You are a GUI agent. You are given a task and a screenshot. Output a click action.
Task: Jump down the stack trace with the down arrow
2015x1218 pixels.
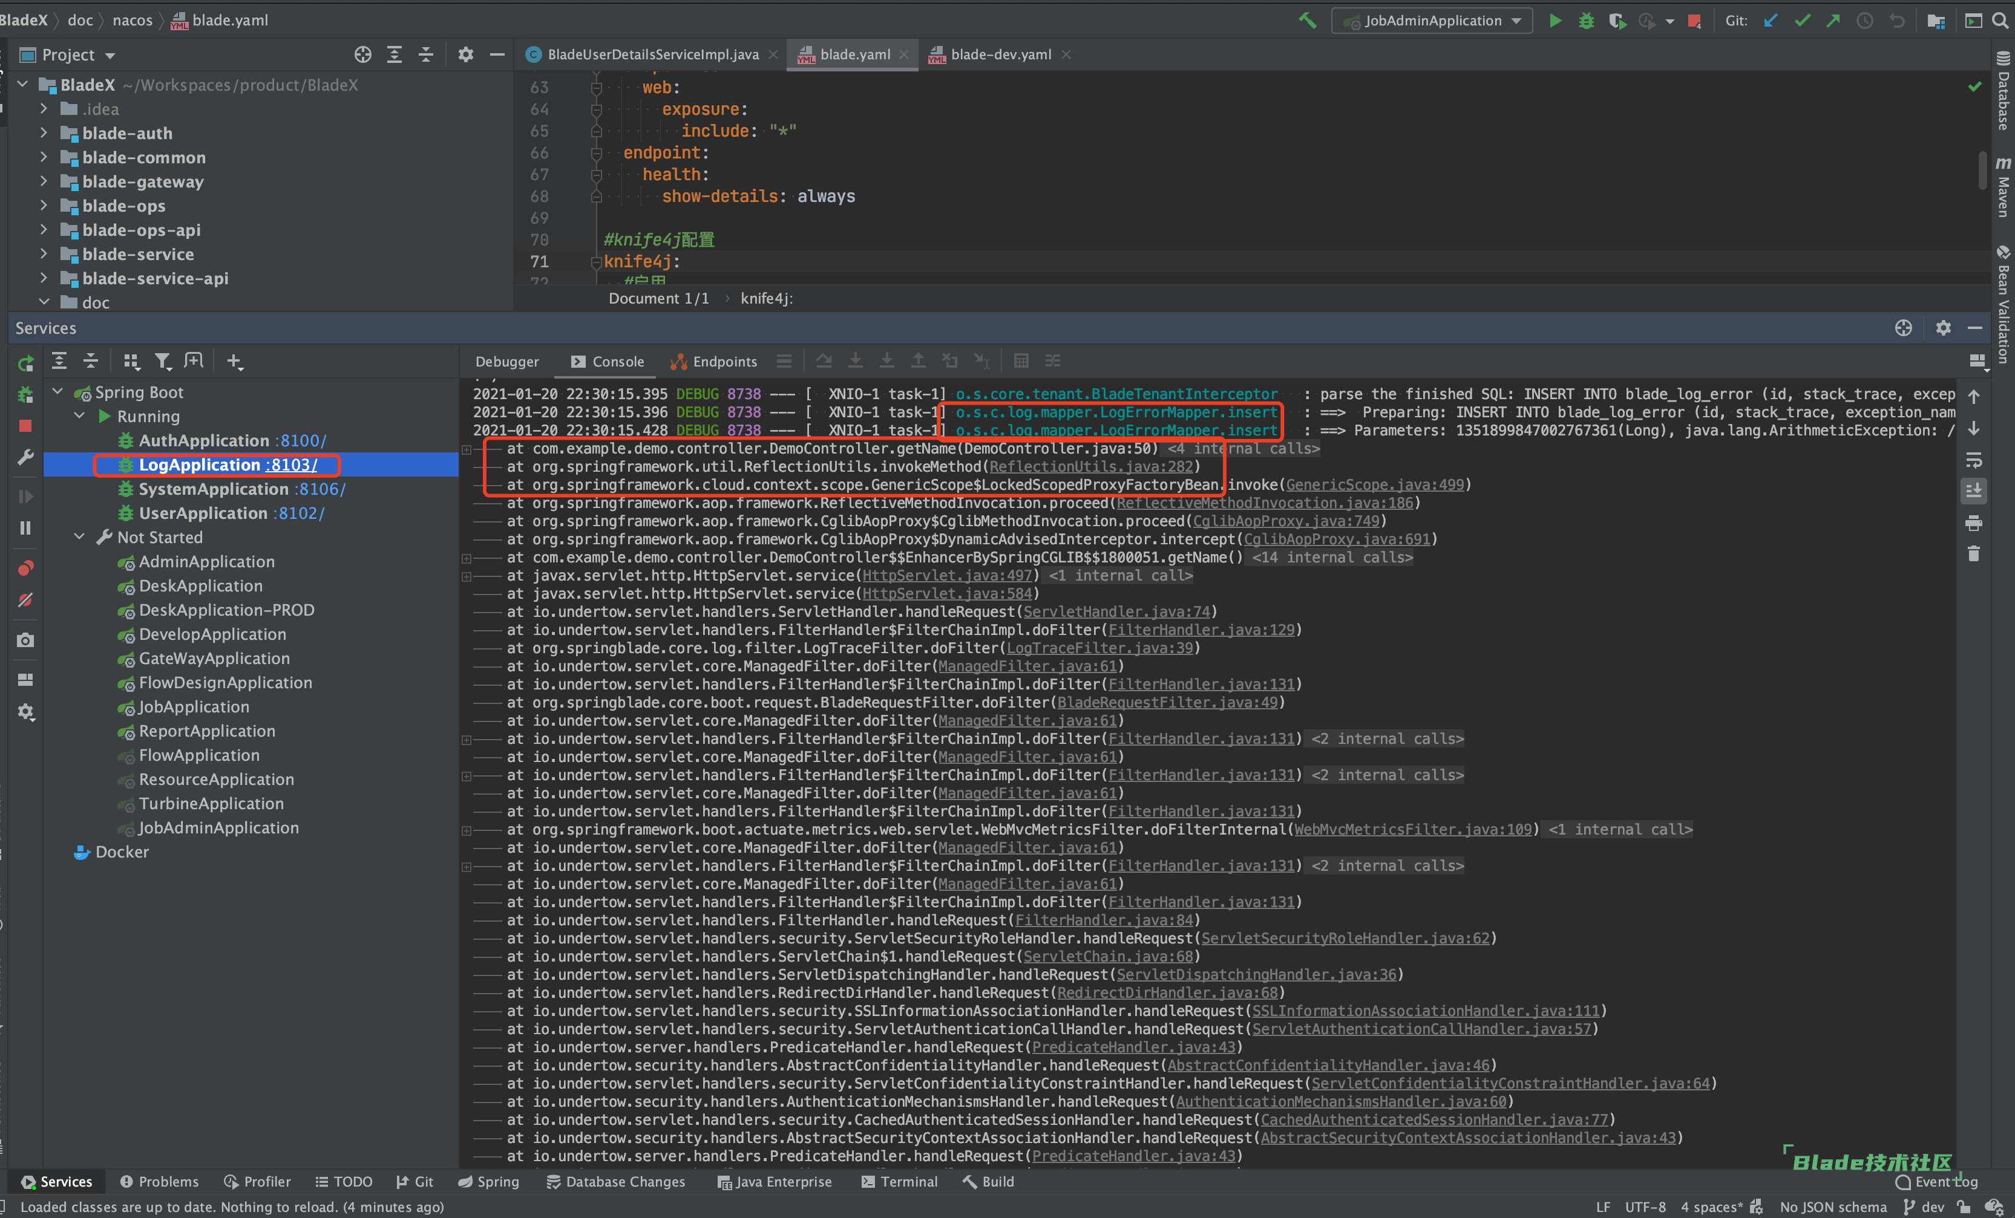(x=1974, y=428)
